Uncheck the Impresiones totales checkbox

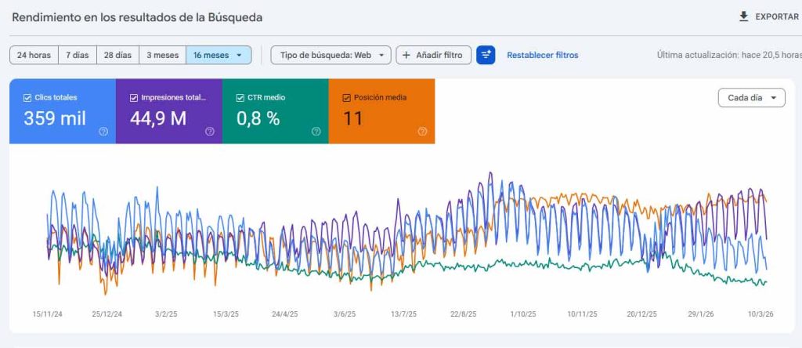point(133,98)
